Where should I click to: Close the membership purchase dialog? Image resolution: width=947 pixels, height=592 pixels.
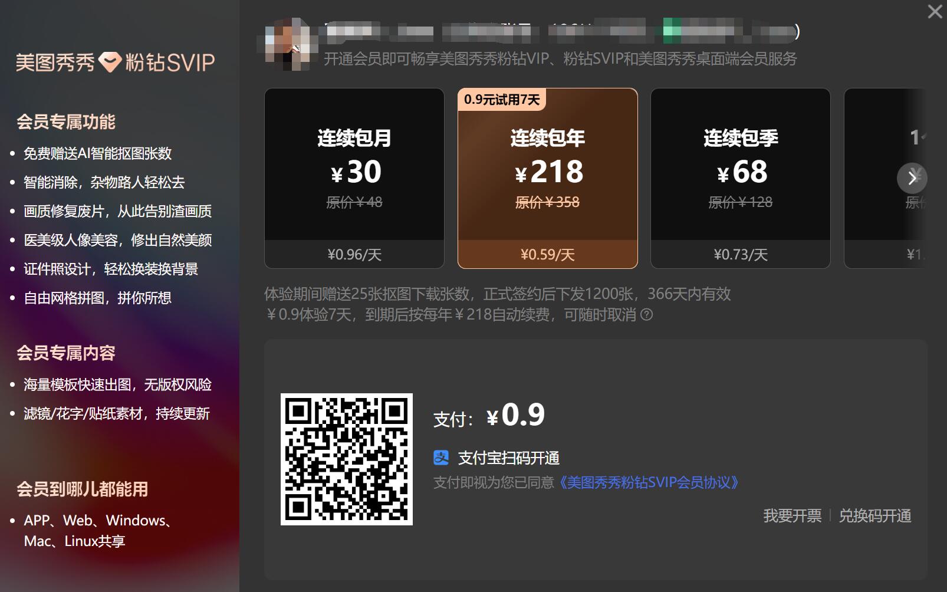coord(935,11)
